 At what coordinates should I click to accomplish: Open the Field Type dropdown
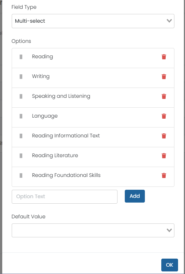[x=93, y=21]
